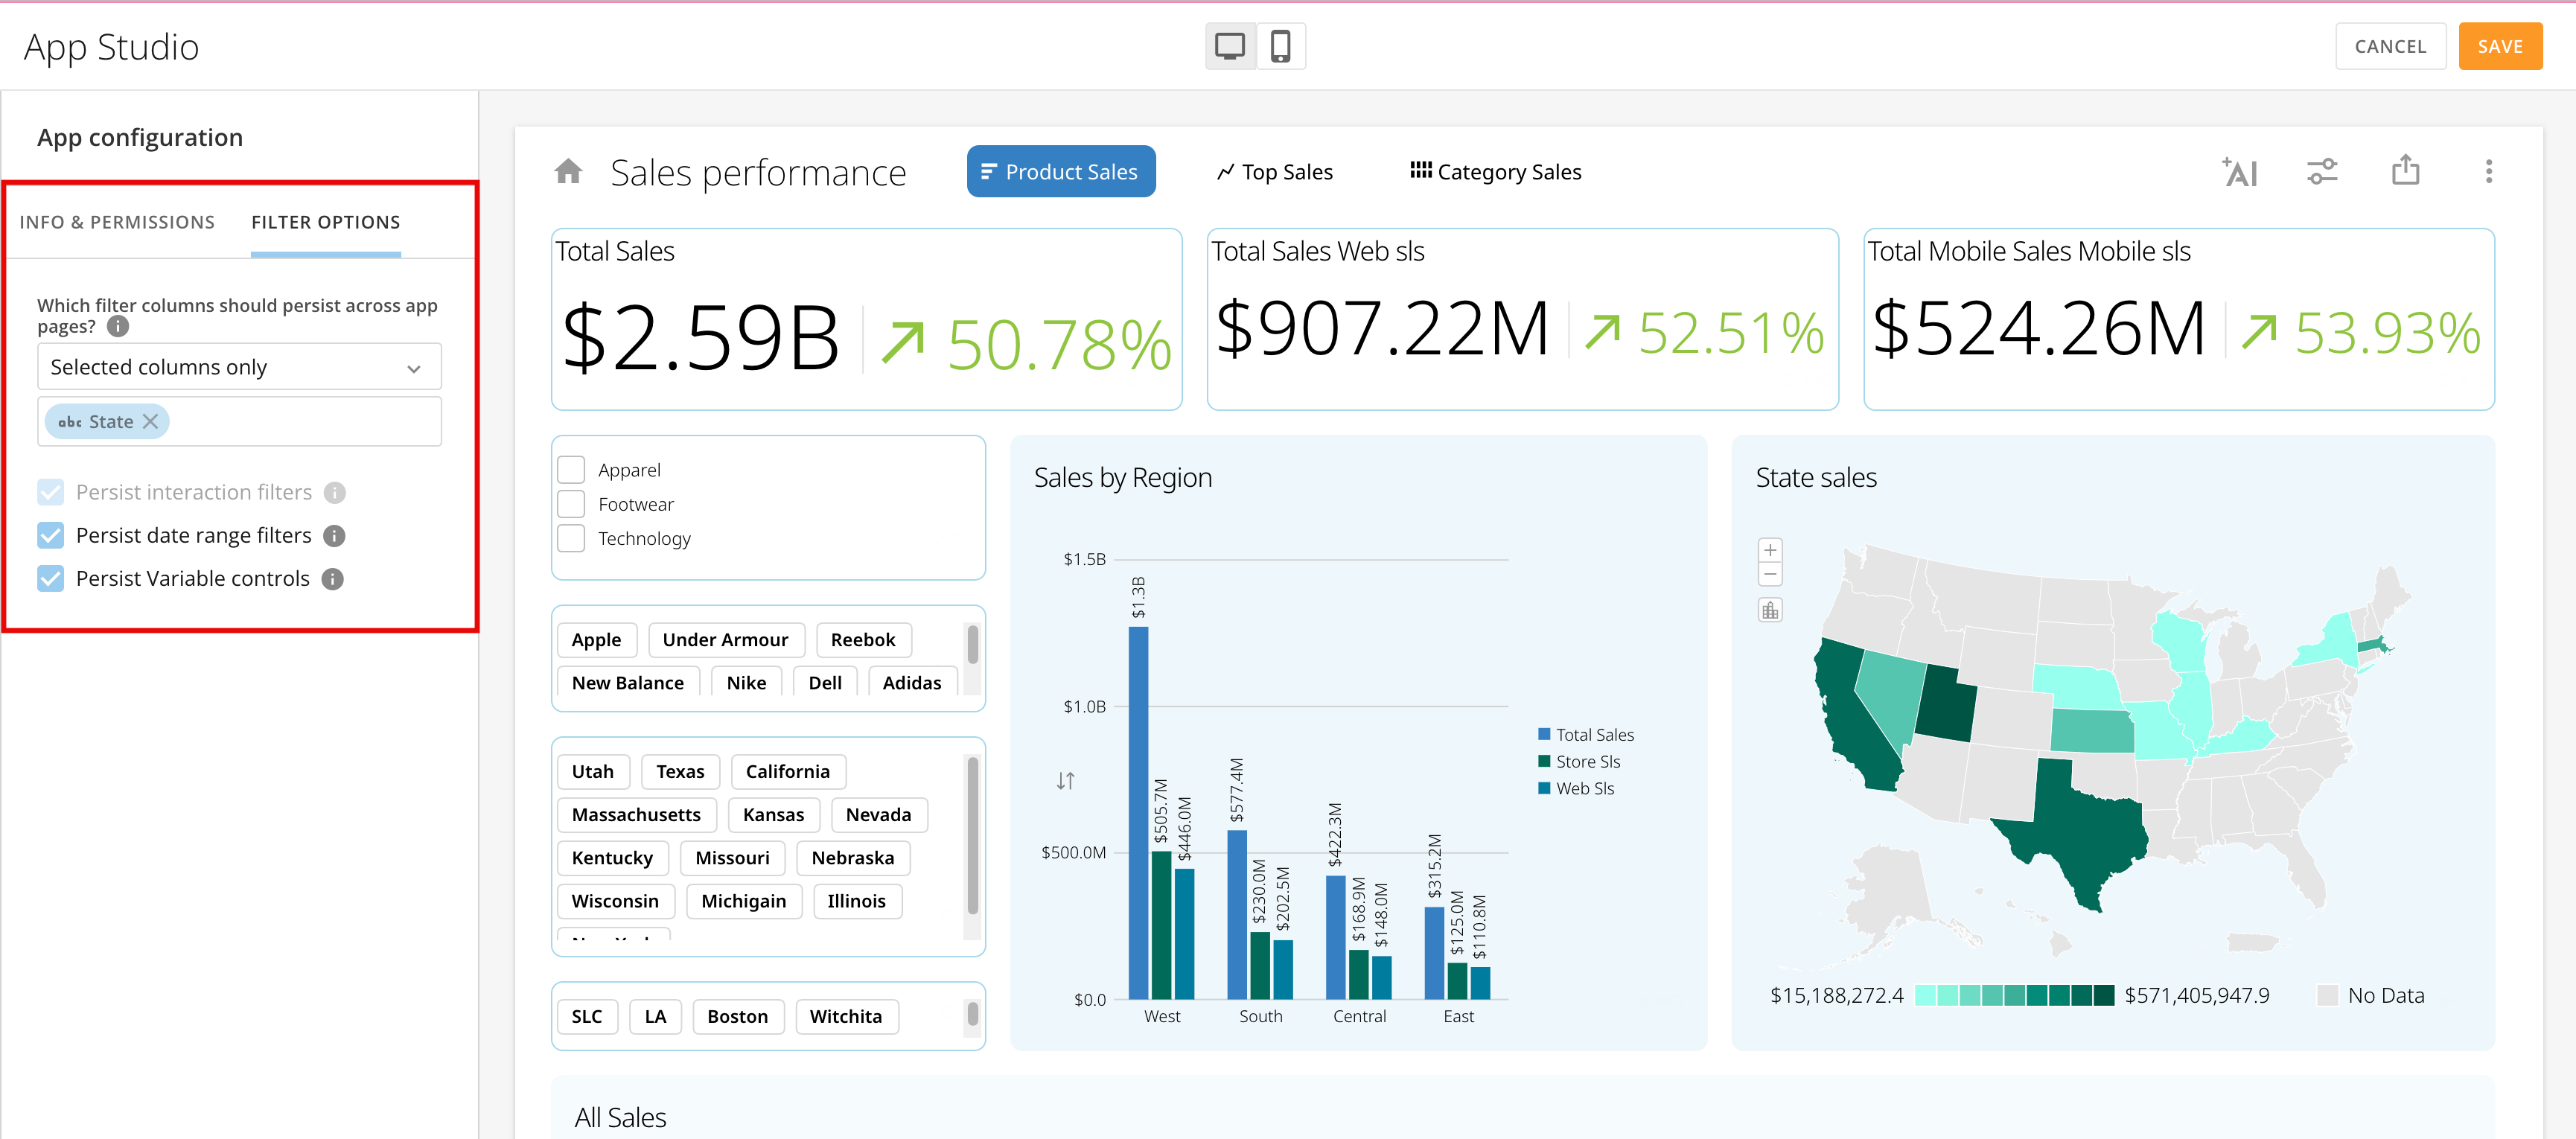Click the state list scrollbar
Viewport: 2576px width, 1139px height.
click(972, 835)
